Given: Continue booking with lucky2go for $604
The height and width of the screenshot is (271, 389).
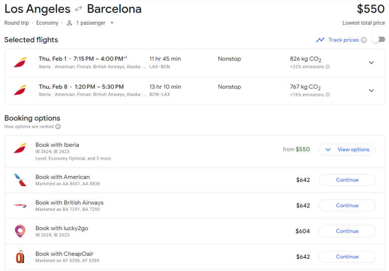Looking at the screenshot, I should (347, 231).
